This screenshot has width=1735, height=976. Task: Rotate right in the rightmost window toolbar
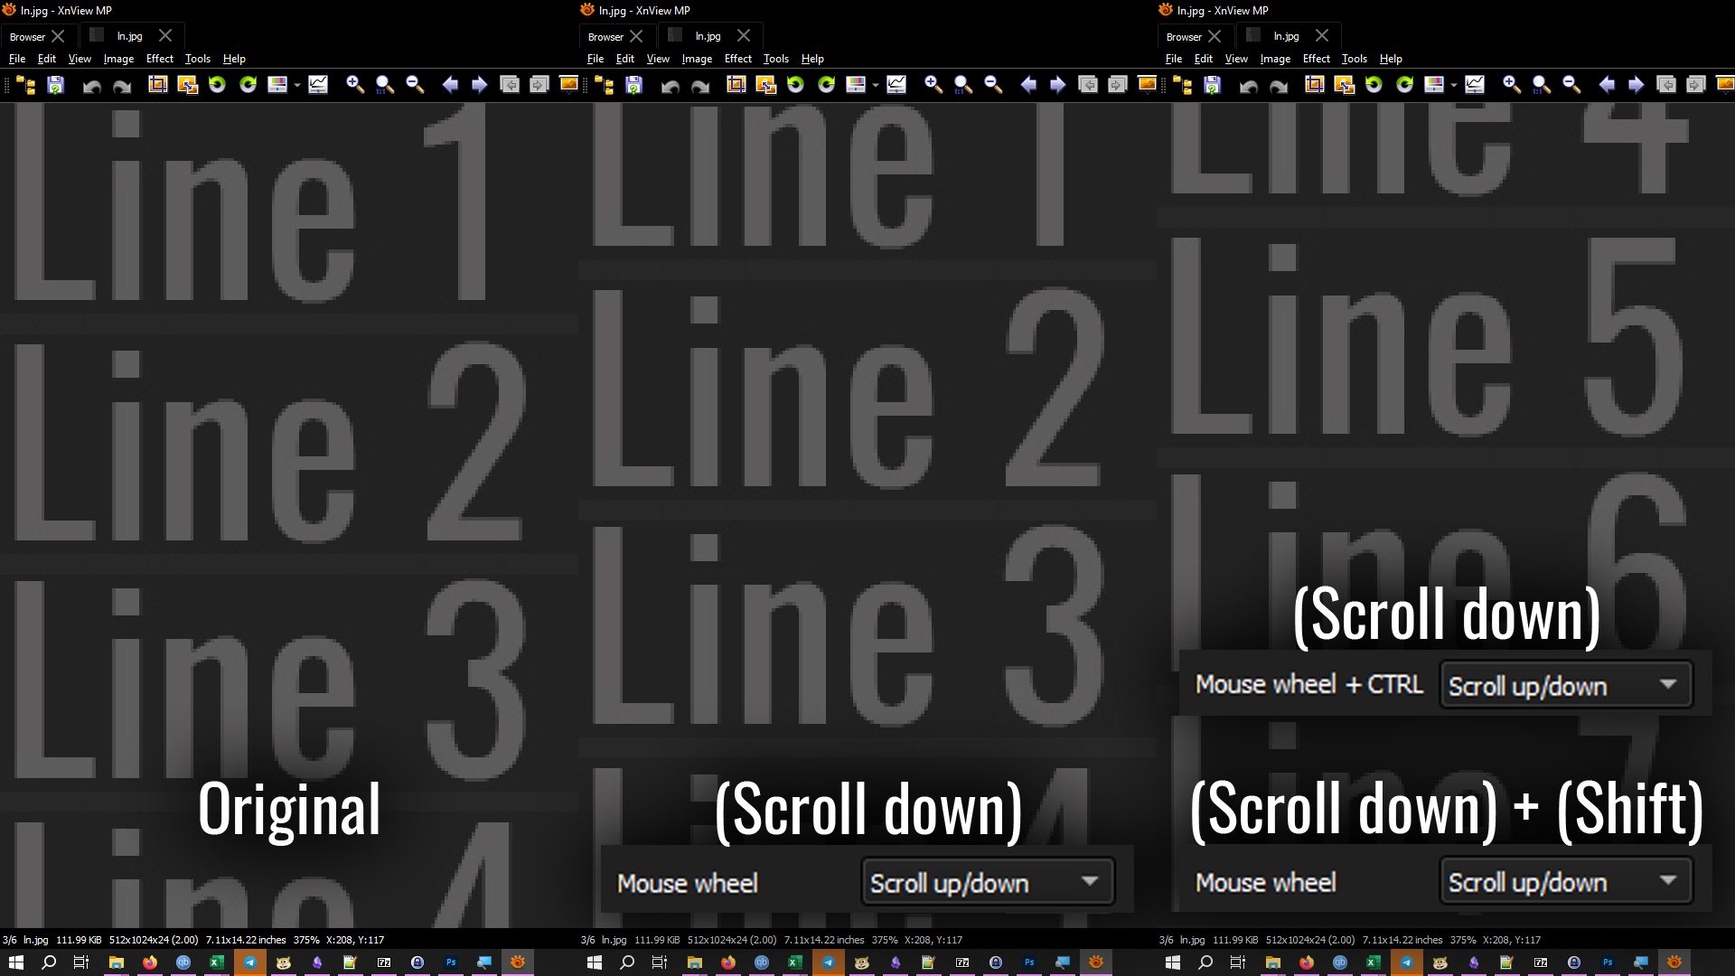tap(1404, 85)
